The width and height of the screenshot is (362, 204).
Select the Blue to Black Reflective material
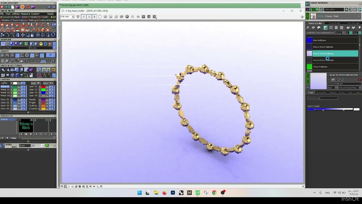click(x=333, y=47)
